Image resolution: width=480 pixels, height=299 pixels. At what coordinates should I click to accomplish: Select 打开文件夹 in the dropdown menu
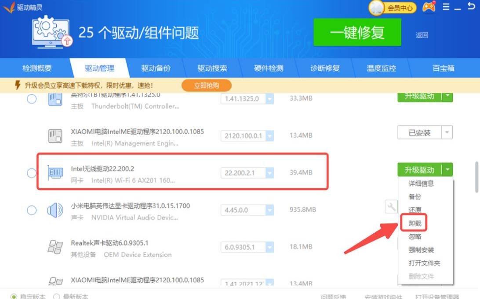click(x=424, y=263)
